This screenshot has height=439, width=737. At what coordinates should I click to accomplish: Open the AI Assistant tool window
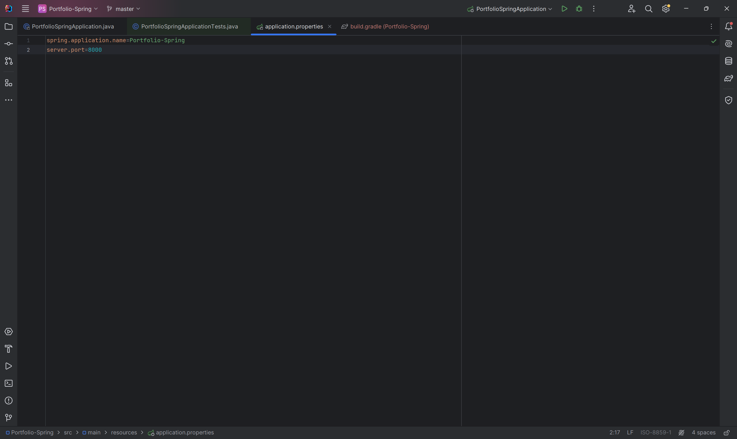coord(728,44)
